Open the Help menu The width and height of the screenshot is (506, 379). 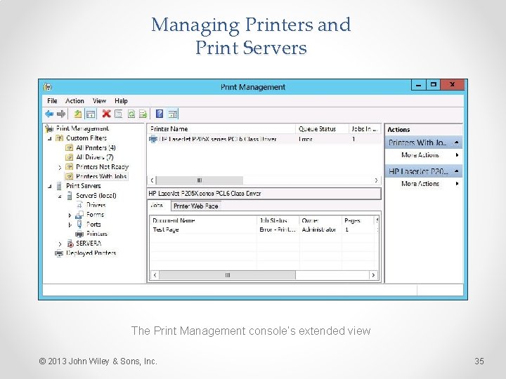click(121, 101)
